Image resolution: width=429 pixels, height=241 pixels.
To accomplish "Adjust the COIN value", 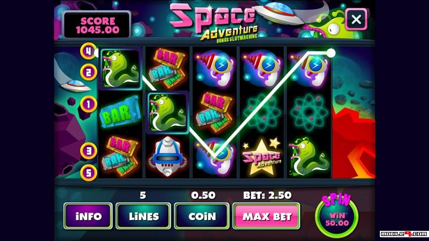I will 202,216.
